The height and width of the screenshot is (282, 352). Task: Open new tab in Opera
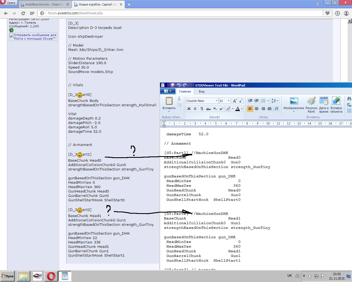pyautogui.click(x=129, y=4)
